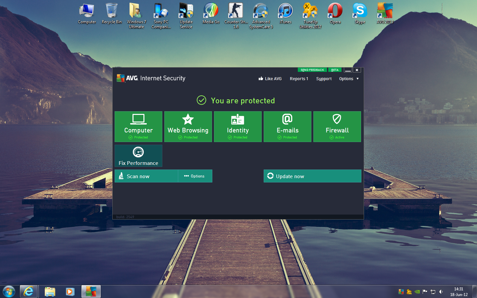Open the taskbar clock showing 14:31
477x298 pixels.
[x=459, y=292]
